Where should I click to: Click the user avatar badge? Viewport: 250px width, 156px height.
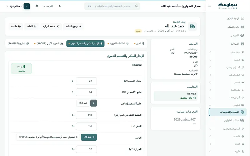pyautogui.click(x=27, y=6)
